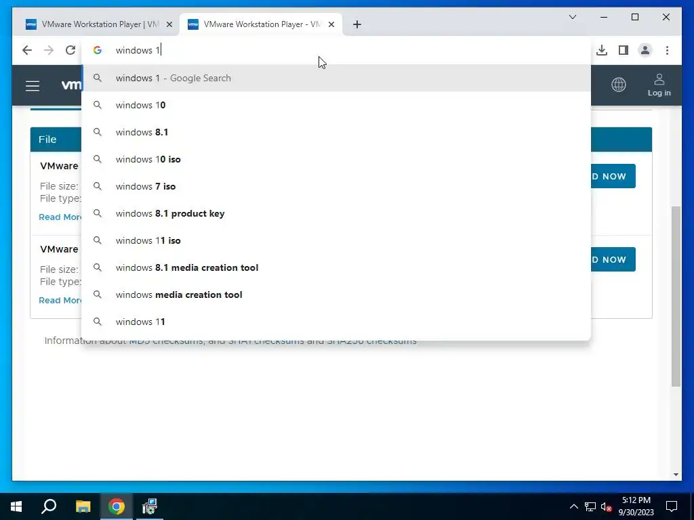Viewport: 694px width, 520px height.
Task: Toggle the Chrome side panel icon
Action: [624, 50]
